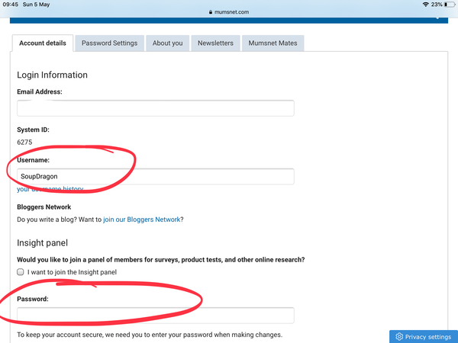Open the username history link
The height and width of the screenshot is (343, 458).
[x=50, y=189]
